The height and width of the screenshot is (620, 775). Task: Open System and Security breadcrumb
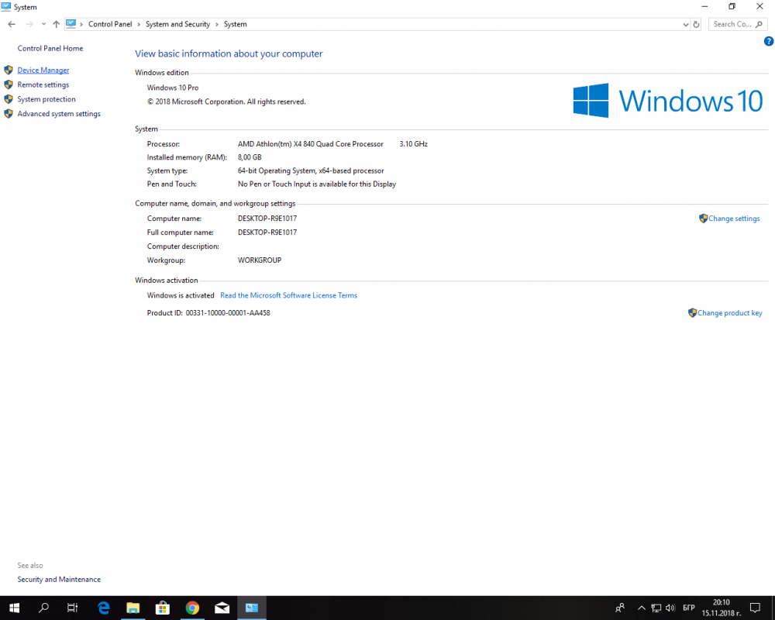point(178,24)
